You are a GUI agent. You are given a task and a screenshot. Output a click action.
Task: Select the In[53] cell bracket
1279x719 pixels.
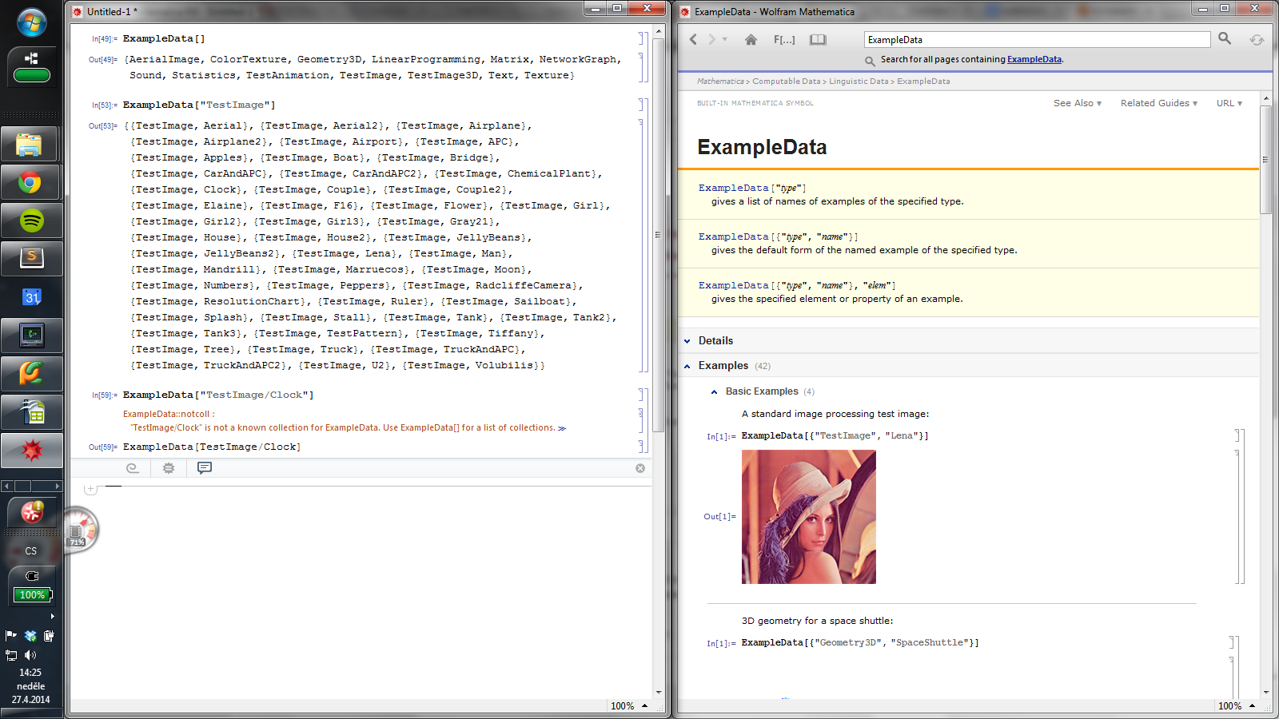pos(642,105)
